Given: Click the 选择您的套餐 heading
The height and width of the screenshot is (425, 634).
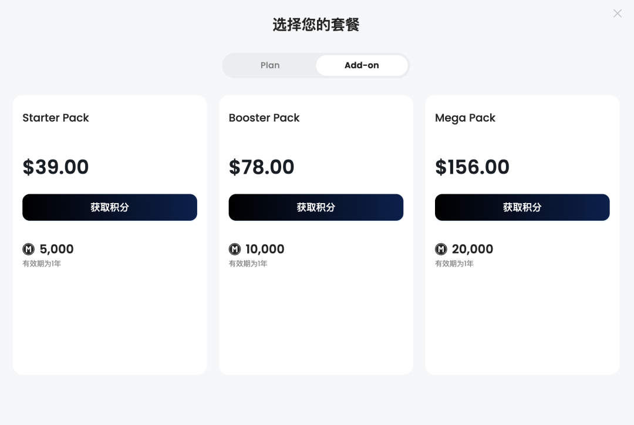Looking at the screenshot, I should point(316,25).
